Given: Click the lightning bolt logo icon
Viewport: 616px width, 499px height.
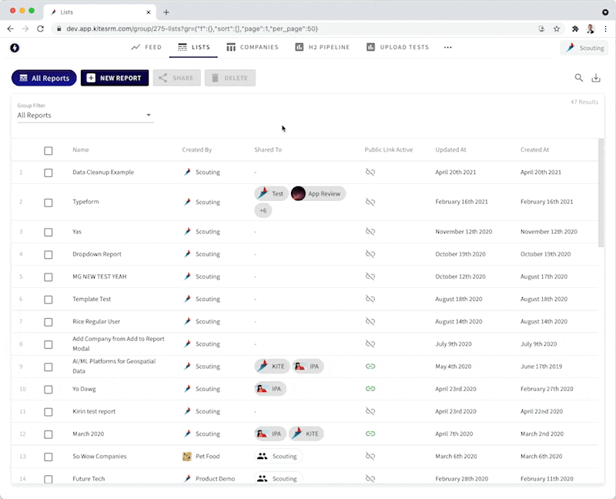Looking at the screenshot, I should pyautogui.click(x=15, y=47).
